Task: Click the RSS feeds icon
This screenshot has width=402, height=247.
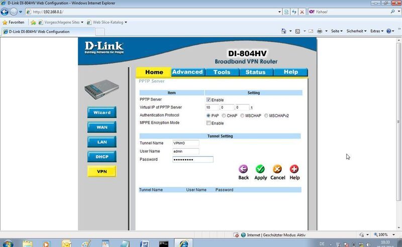Action: (x=297, y=31)
